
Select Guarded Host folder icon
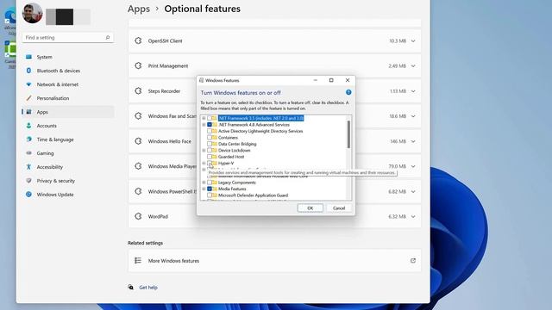[215, 157]
